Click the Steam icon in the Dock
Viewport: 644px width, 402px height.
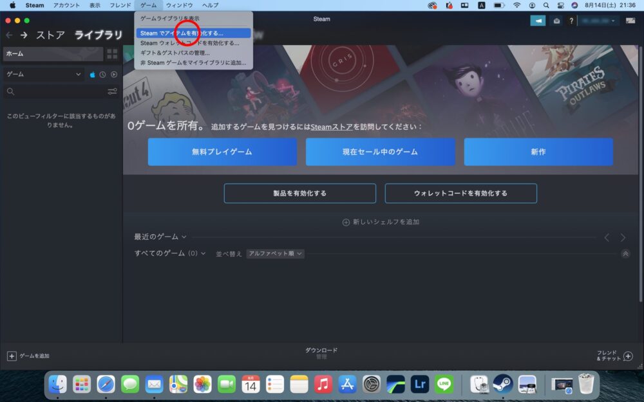(503, 385)
